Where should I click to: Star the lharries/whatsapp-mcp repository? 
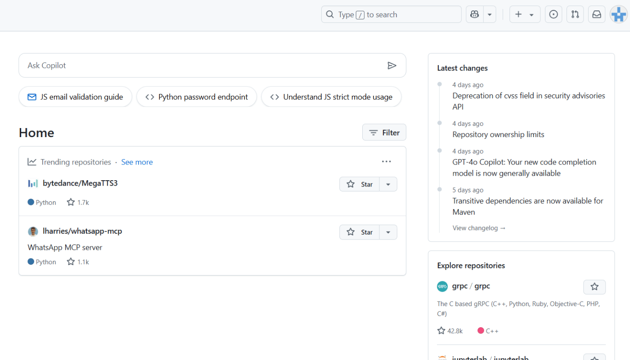coord(360,232)
